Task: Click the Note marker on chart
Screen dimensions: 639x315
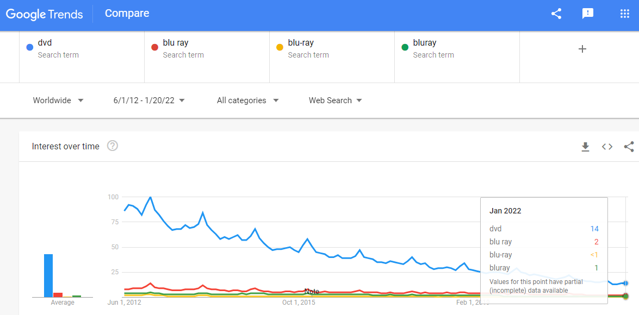Action: click(312, 292)
